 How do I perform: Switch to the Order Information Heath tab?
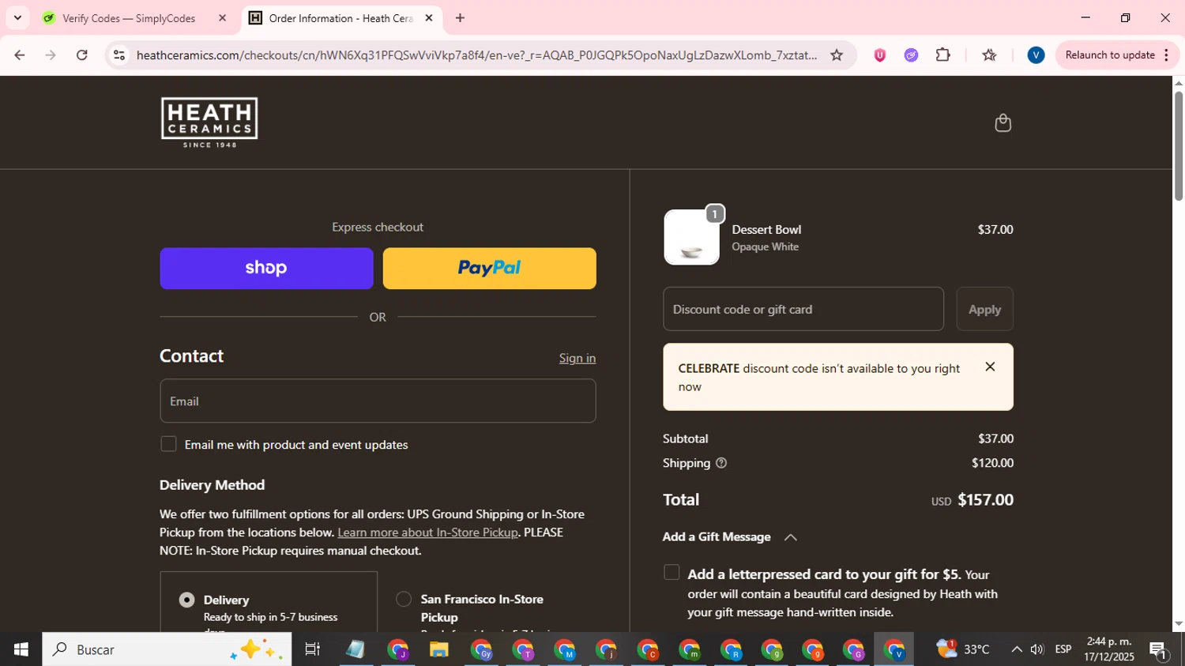coord(343,18)
